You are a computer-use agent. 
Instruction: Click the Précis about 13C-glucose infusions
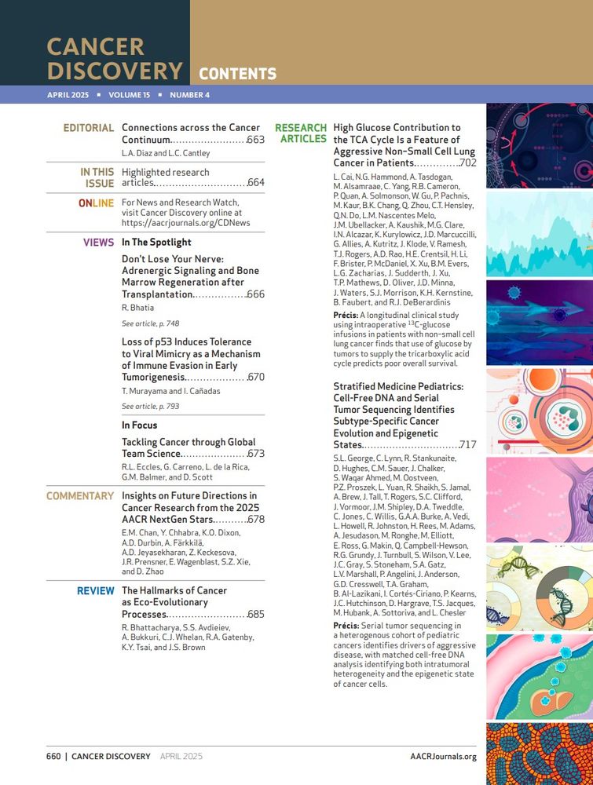(x=404, y=339)
